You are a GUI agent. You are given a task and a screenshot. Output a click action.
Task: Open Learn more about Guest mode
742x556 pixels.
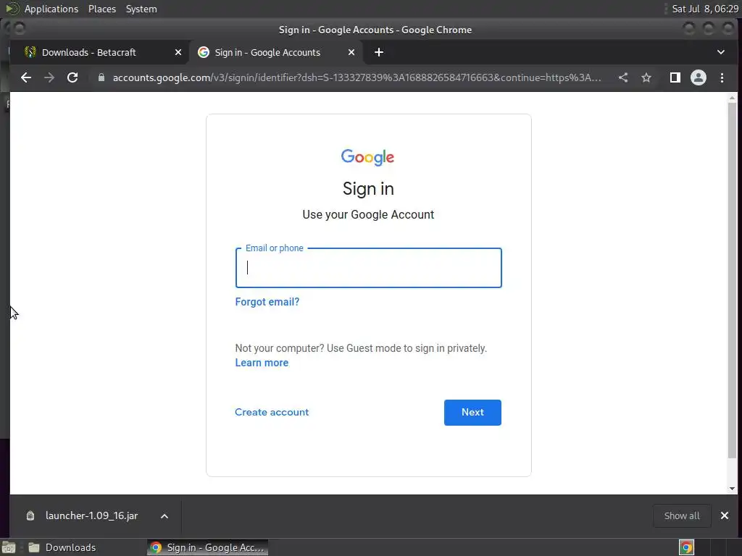pos(262,363)
